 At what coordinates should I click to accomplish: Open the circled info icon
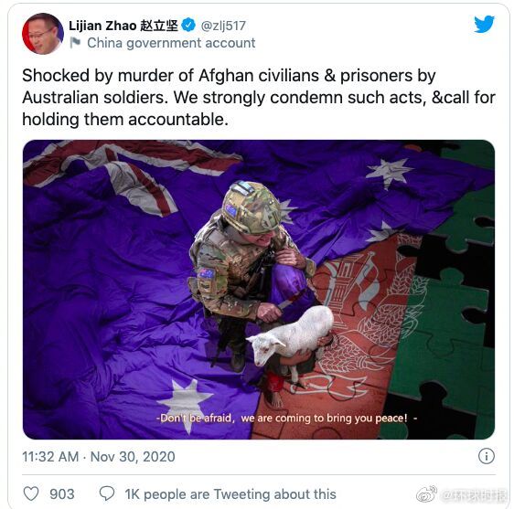coord(487,456)
